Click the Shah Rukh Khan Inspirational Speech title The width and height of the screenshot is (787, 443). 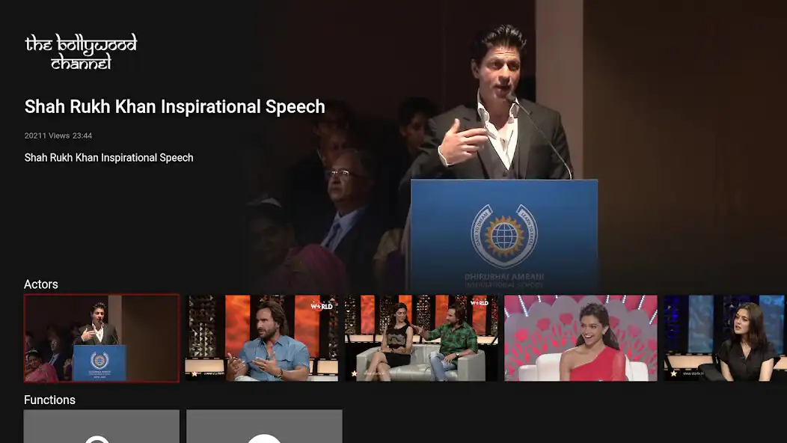[x=174, y=106]
